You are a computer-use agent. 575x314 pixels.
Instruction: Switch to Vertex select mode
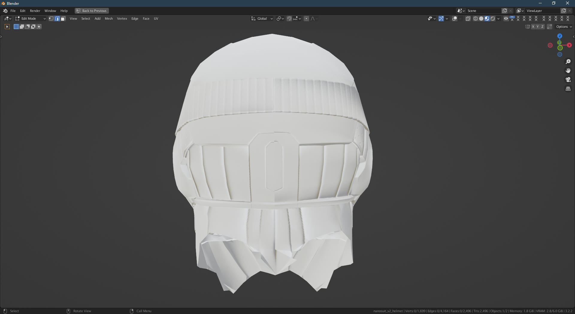pos(51,19)
